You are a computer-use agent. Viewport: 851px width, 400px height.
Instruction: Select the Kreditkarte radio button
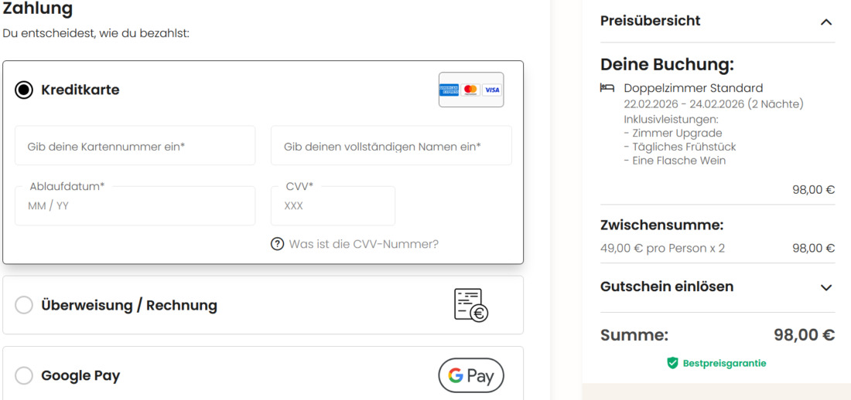24,90
